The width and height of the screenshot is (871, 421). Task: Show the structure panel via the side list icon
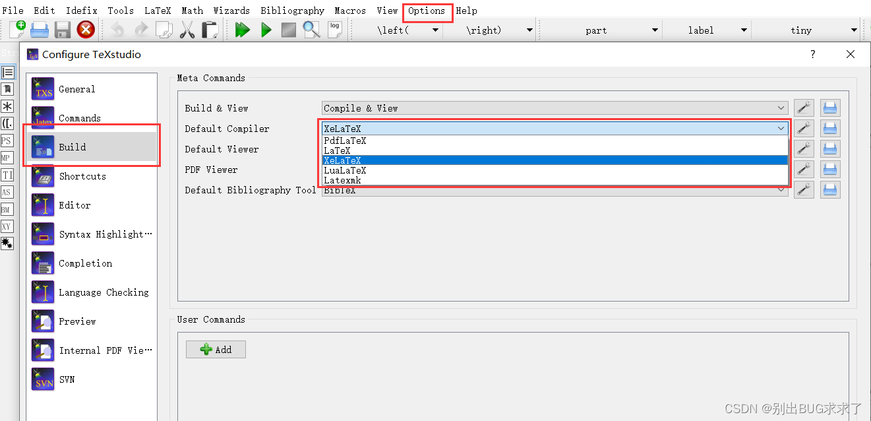(7, 72)
